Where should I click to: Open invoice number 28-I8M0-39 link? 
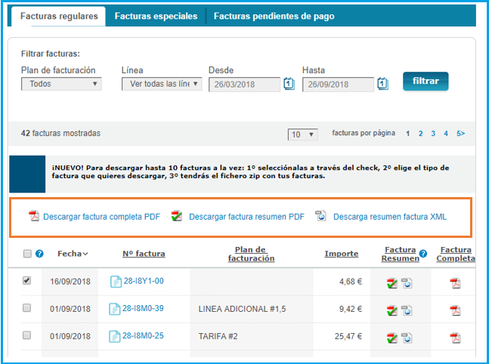[x=143, y=308]
